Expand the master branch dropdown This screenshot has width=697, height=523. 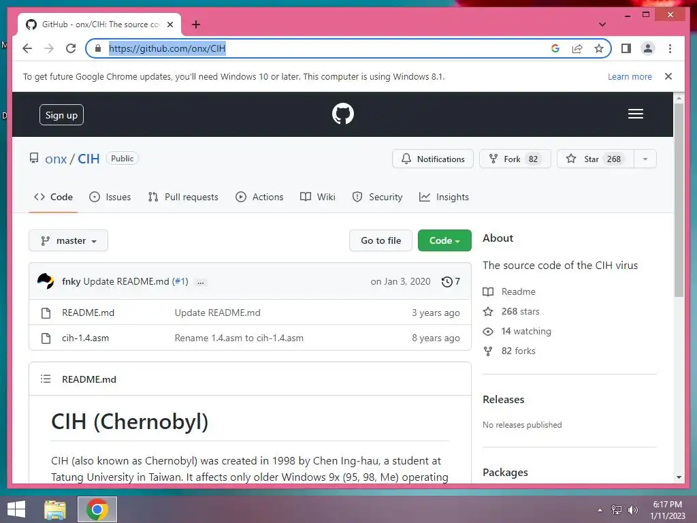coord(69,240)
